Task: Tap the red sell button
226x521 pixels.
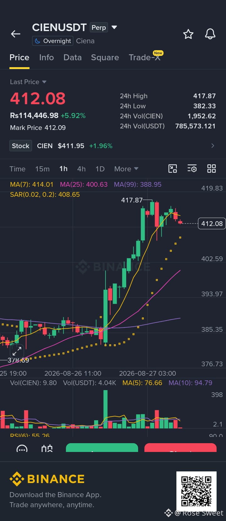Action: tap(180, 448)
